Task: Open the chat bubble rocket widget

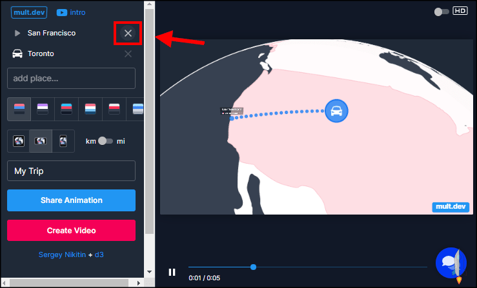Action: pyautogui.click(x=451, y=264)
